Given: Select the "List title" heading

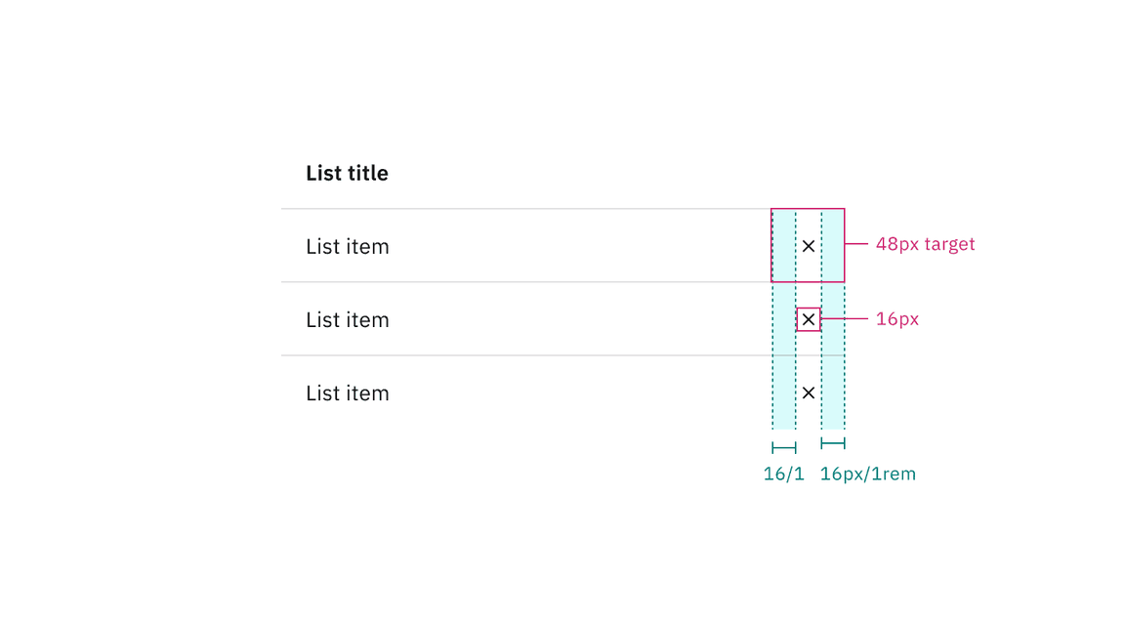Looking at the screenshot, I should pyautogui.click(x=347, y=174).
